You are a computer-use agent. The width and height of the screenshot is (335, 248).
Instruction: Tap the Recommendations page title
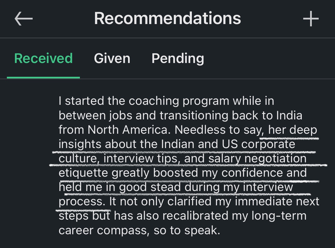pyautogui.click(x=167, y=19)
